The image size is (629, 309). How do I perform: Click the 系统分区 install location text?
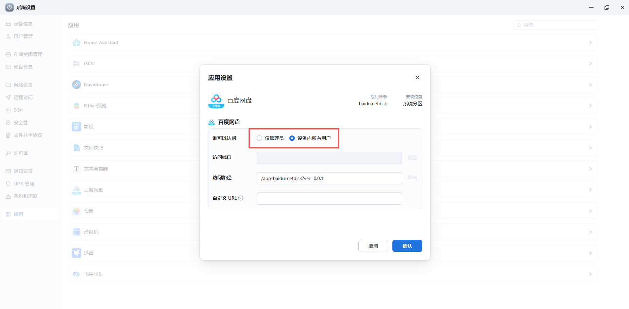coord(413,104)
